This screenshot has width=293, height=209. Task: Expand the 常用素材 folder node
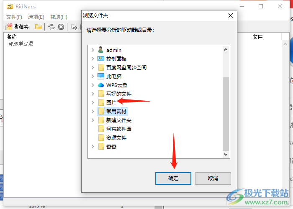click(93, 112)
